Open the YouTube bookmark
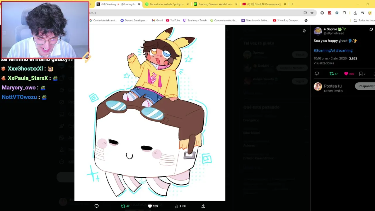Image resolution: width=375 pixels, height=211 pixels. click(x=173, y=21)
